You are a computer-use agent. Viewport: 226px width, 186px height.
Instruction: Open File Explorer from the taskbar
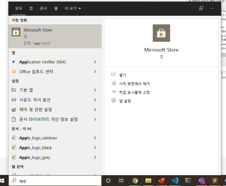(148, 181)
